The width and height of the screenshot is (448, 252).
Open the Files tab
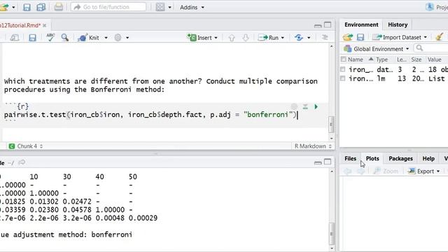point(350,159)
